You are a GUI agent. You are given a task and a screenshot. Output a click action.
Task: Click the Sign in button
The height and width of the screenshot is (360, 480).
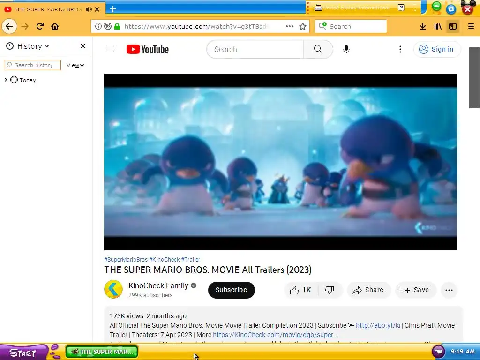pyautogui.click(x=436, y=49)
